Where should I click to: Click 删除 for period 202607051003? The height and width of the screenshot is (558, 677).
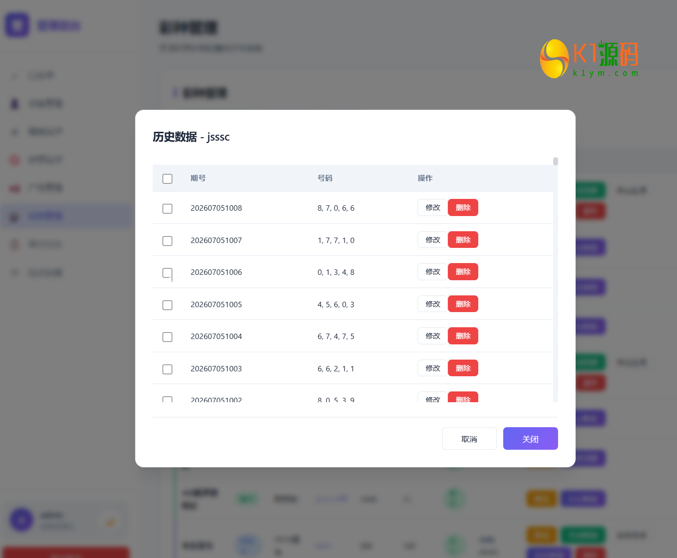(463, 368)
